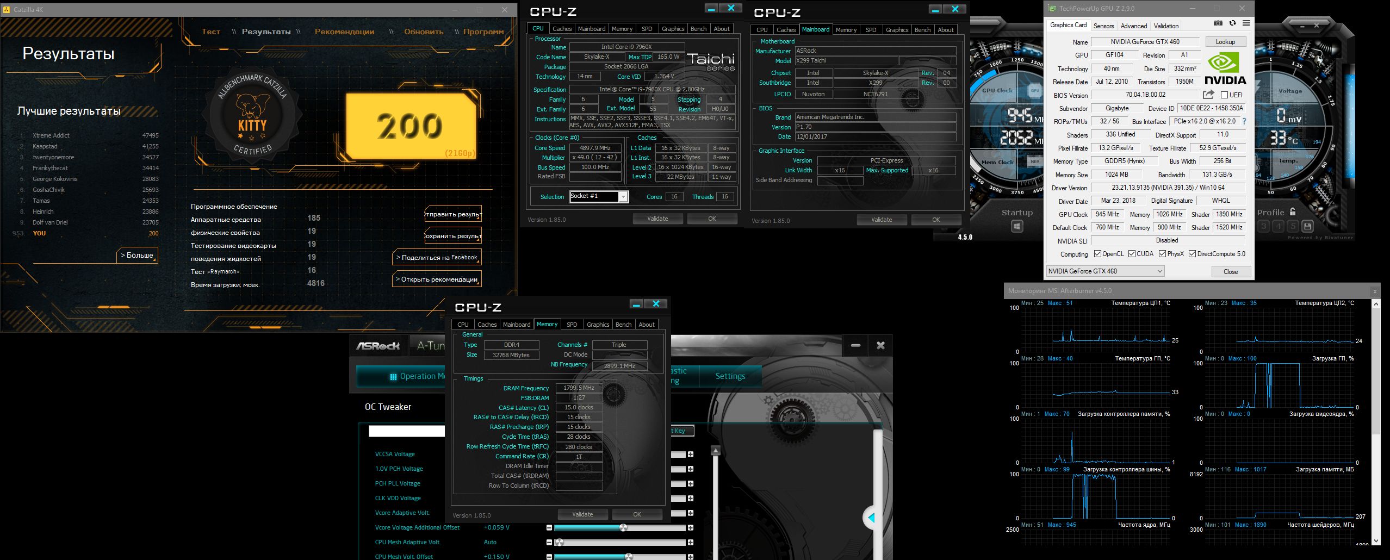Screen dimensions: 1390x560
Task: Select profile slot 5 in Afterburner
Action: tap(1293, 226)
